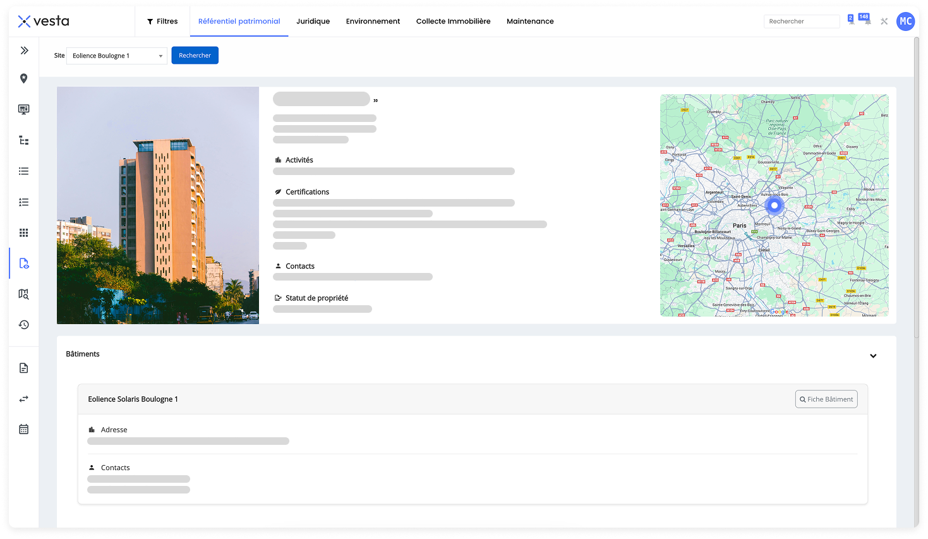Click the location pin icon in sidebar
The height and width of the screenshot is (539, 928).
click(x=24, y=78)
